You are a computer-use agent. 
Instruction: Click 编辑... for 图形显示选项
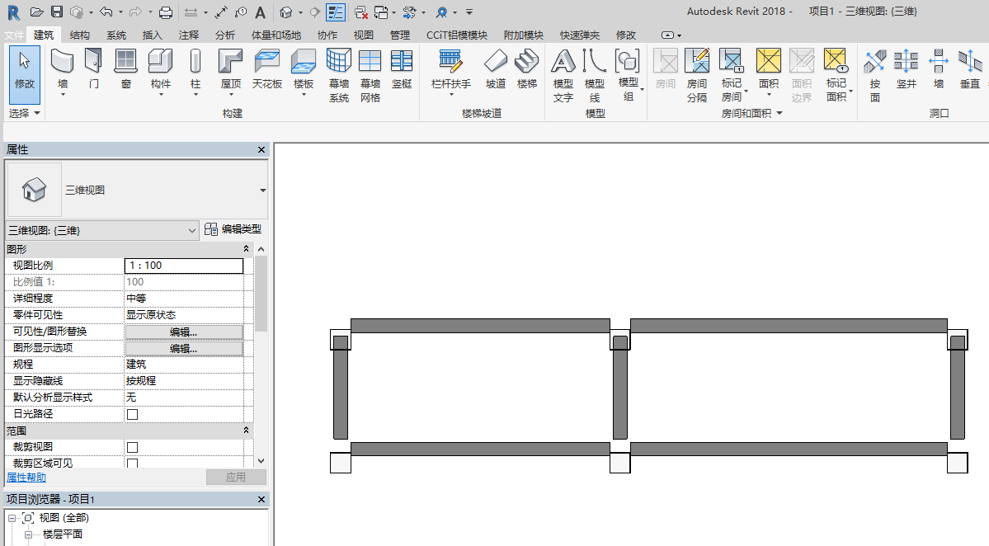pyautogui.click(x=184, y=348)
